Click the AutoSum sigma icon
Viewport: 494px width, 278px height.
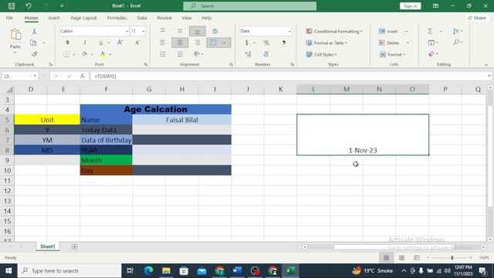pos(430,31)
